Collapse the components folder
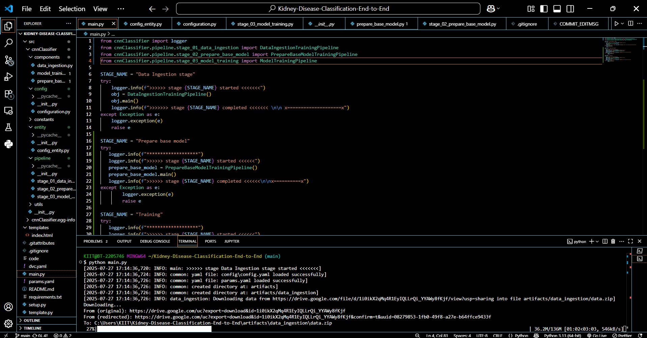 pos(47,57)
